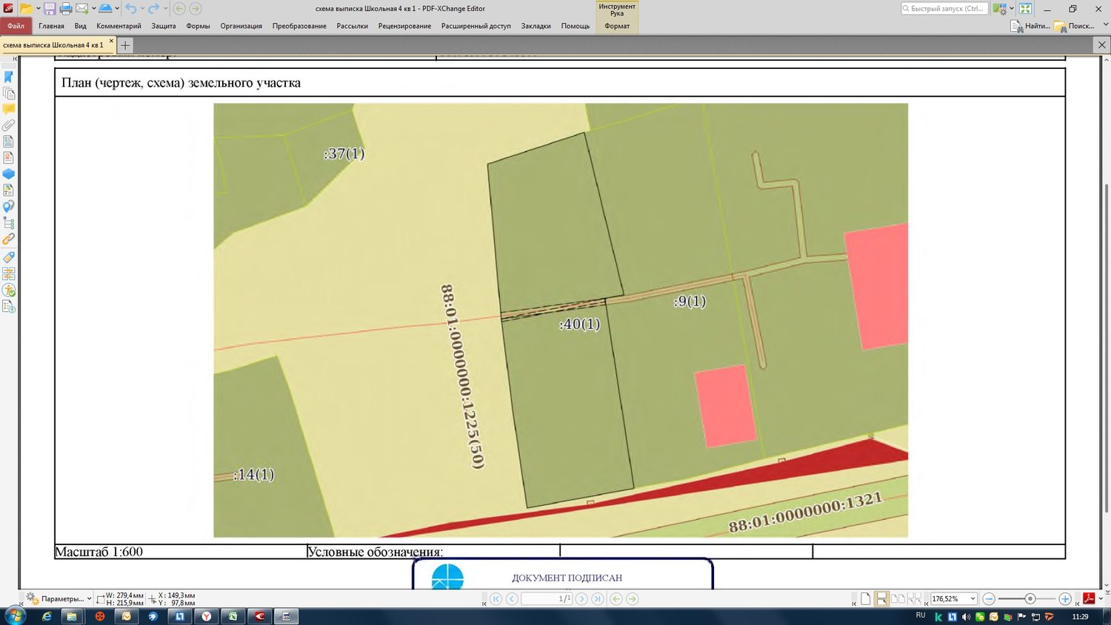Expand the scanner dropdown arrow
The width and height of the screenshot is (1111, 625).
[117, 9]
